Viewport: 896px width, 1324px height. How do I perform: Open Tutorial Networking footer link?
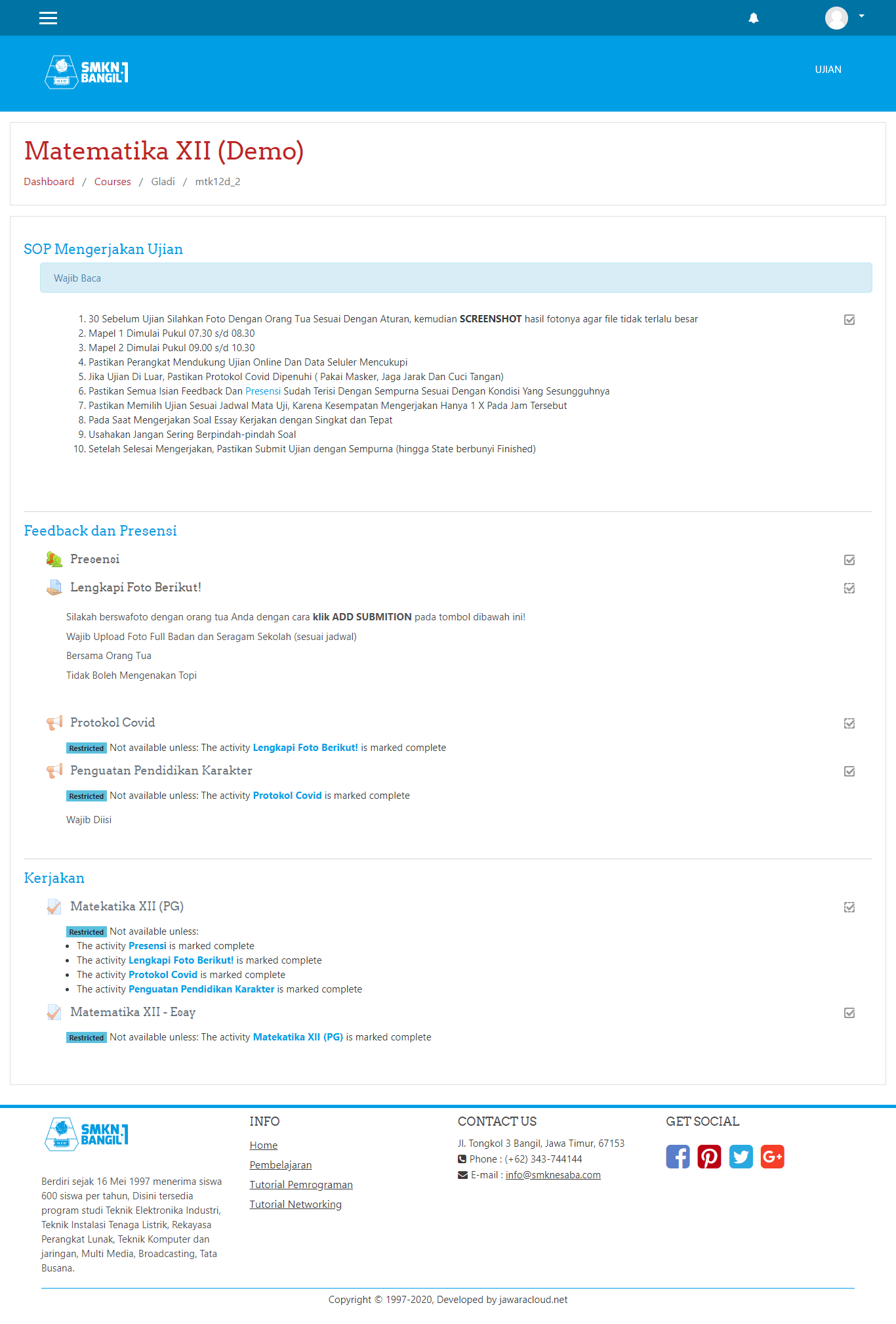(296, 1205)
